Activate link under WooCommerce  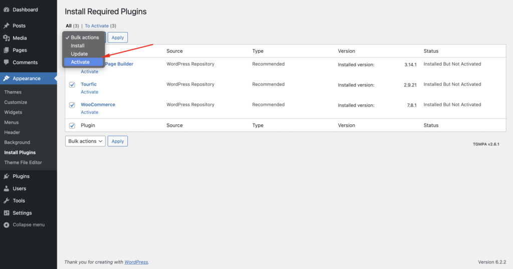click(x=89, y=112)
